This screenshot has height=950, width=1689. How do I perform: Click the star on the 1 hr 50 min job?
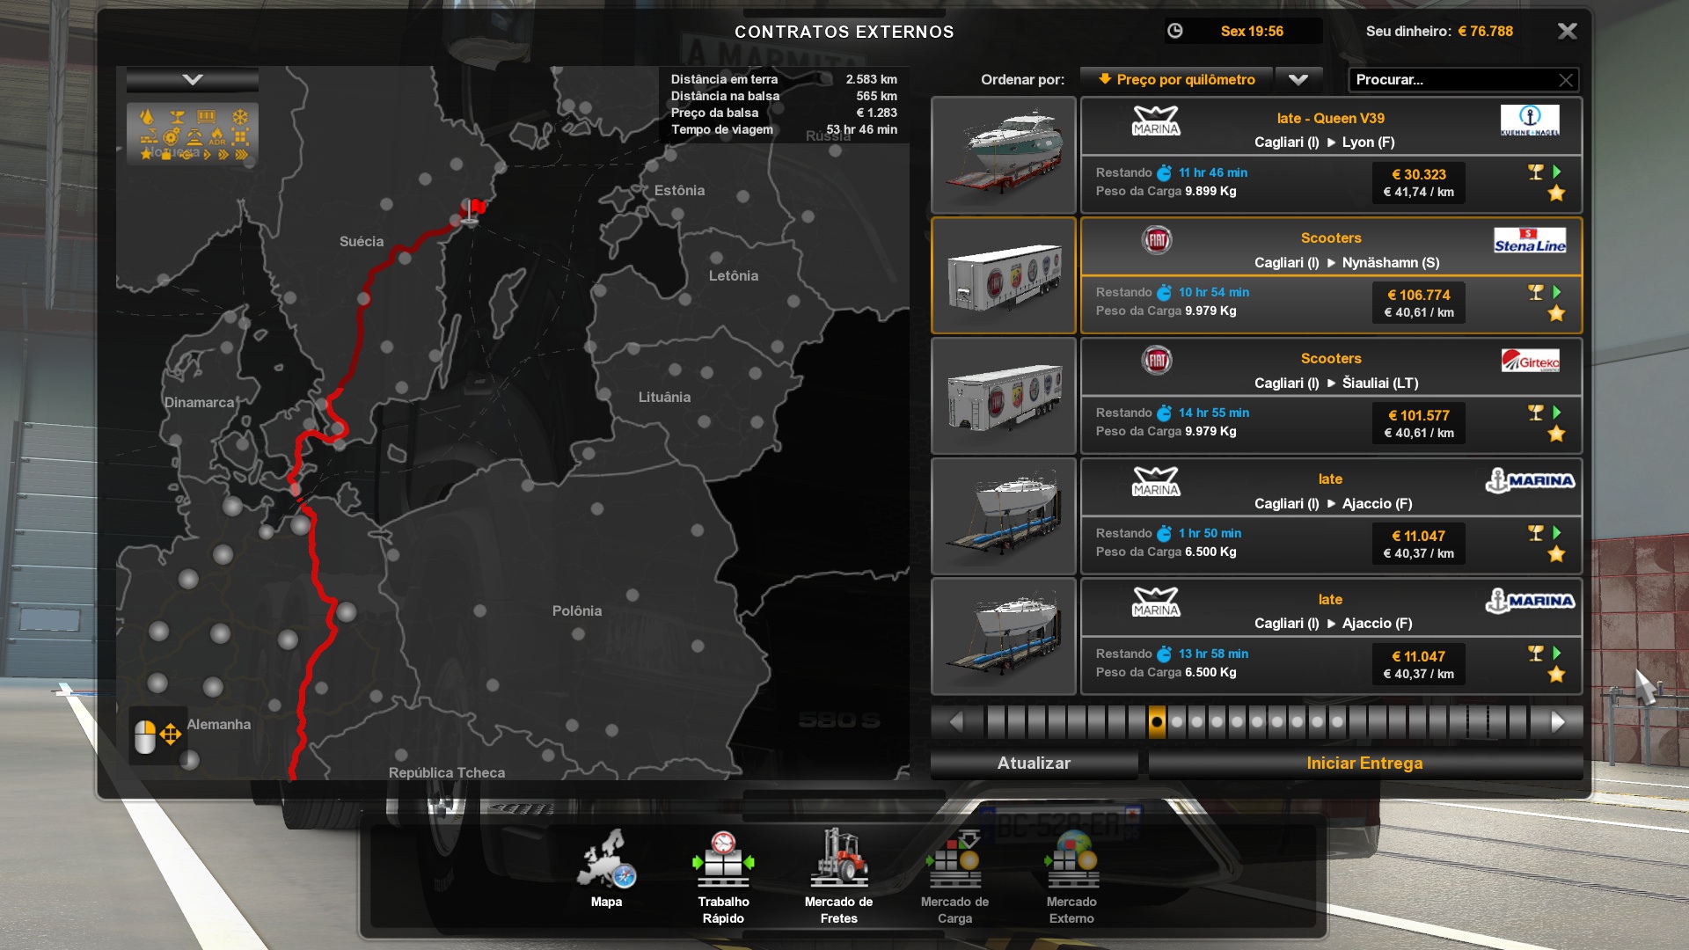(1556, 554)
